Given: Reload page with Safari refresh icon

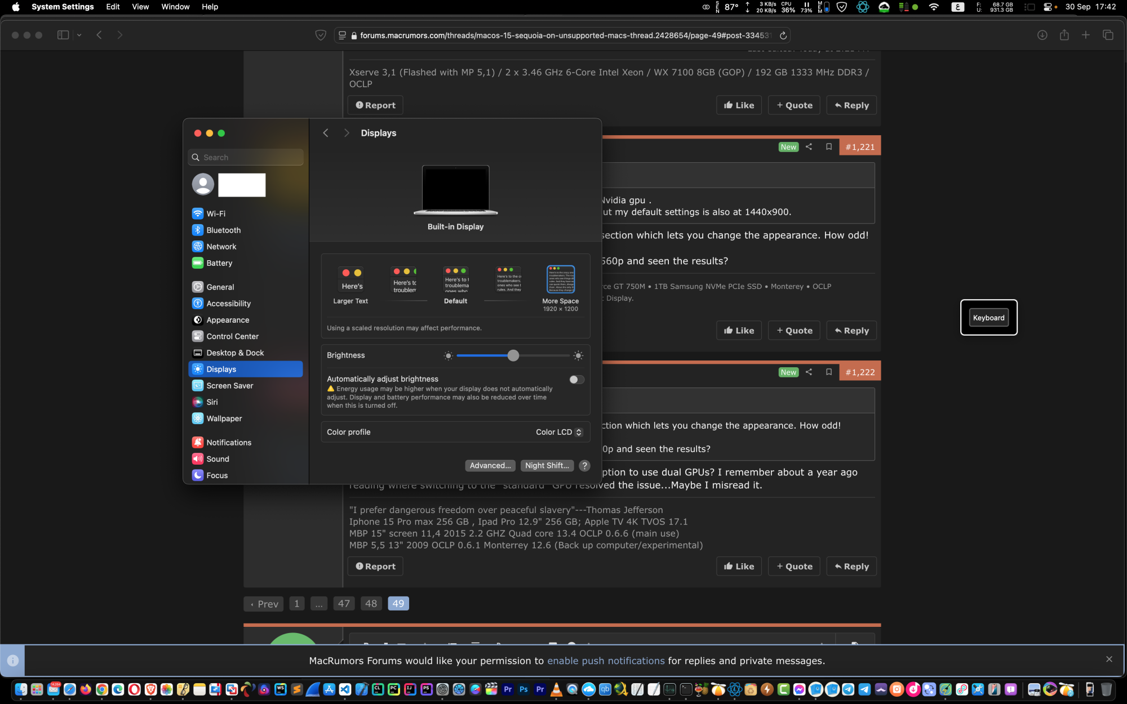Looking at the screenshot, I should point(783,35).
